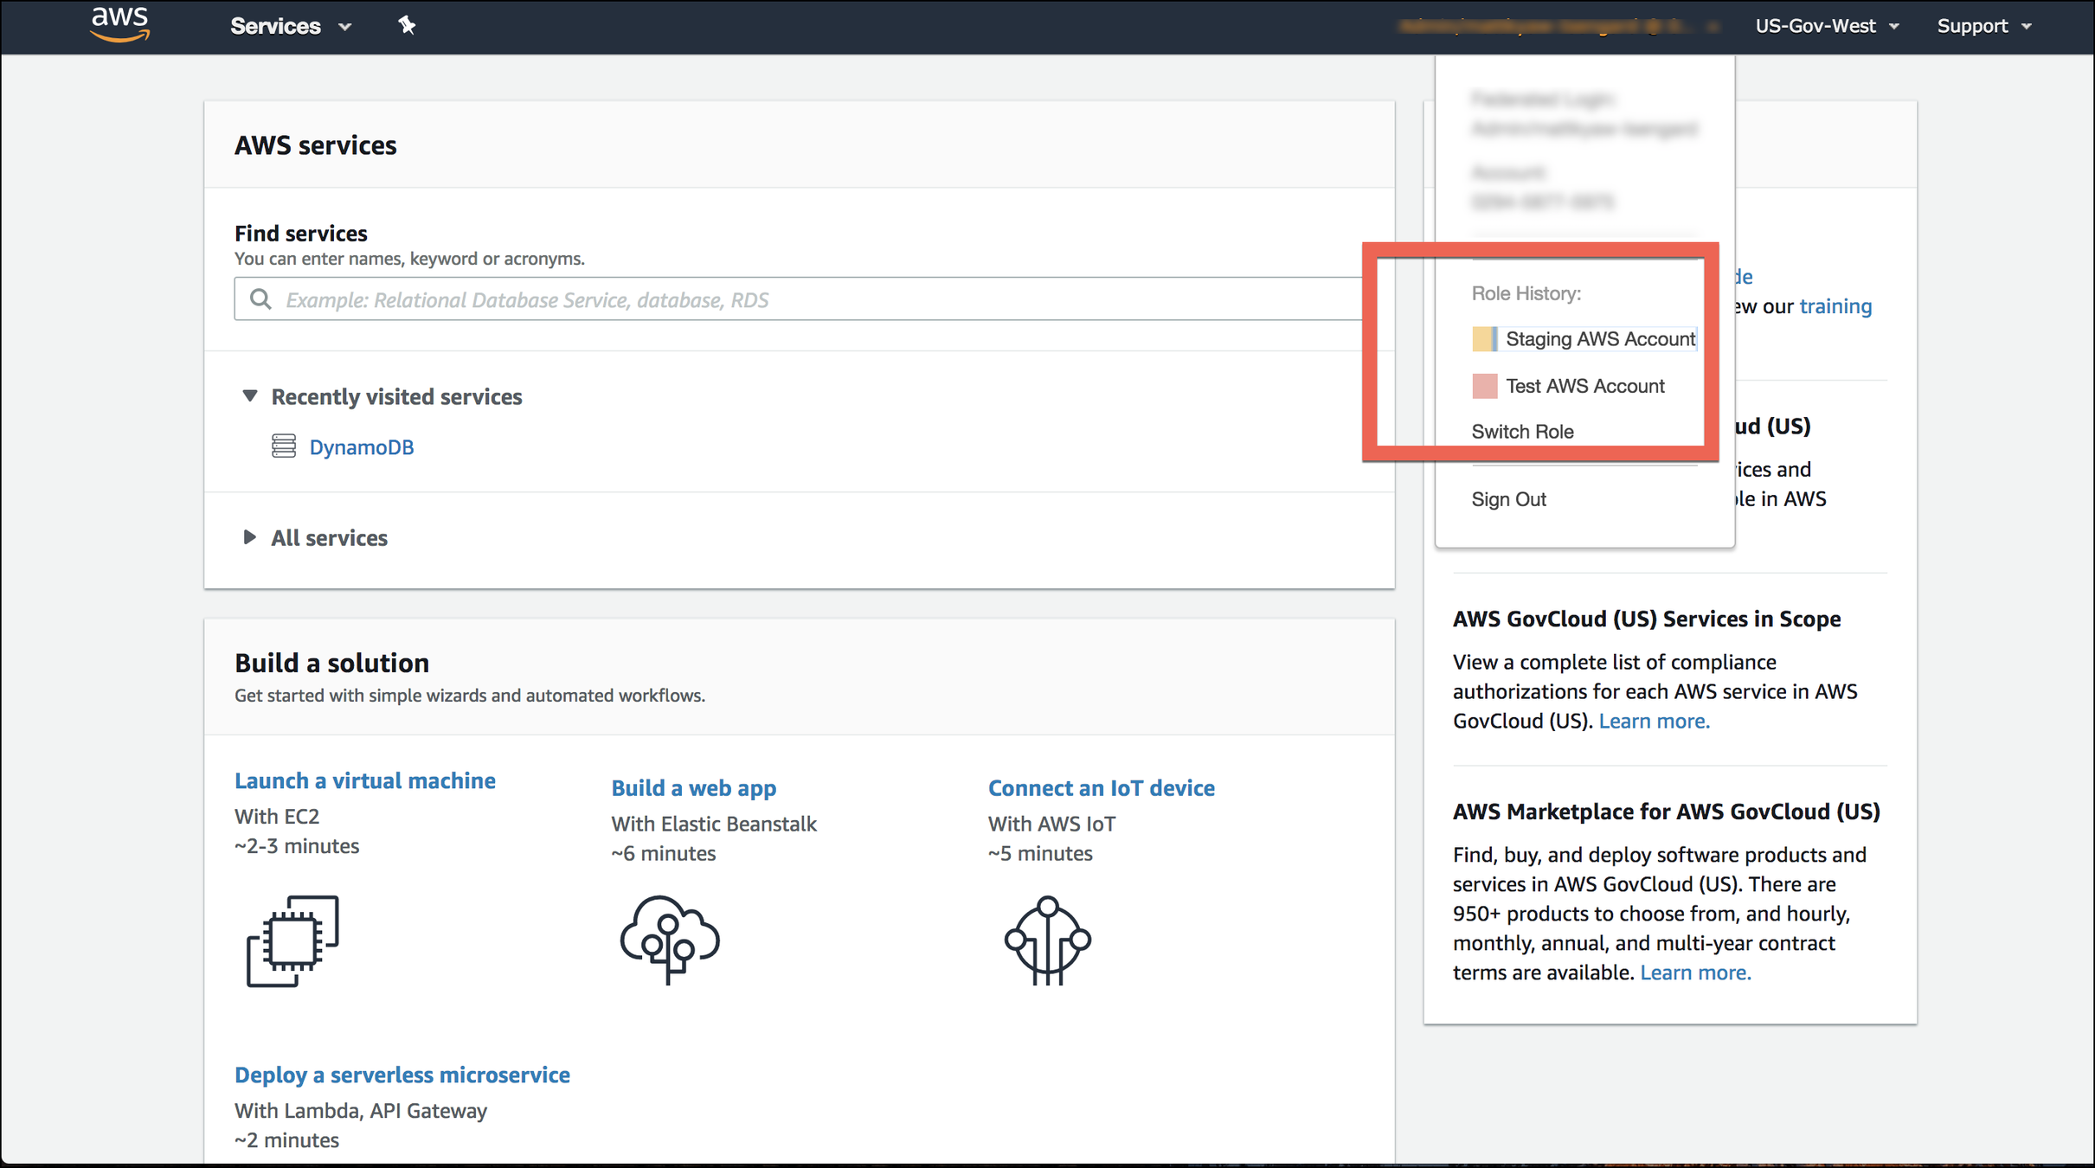Click the search magnifier icon
Image resolution: width=2095 pixels, height=1168 pixels.
[260, 299]
